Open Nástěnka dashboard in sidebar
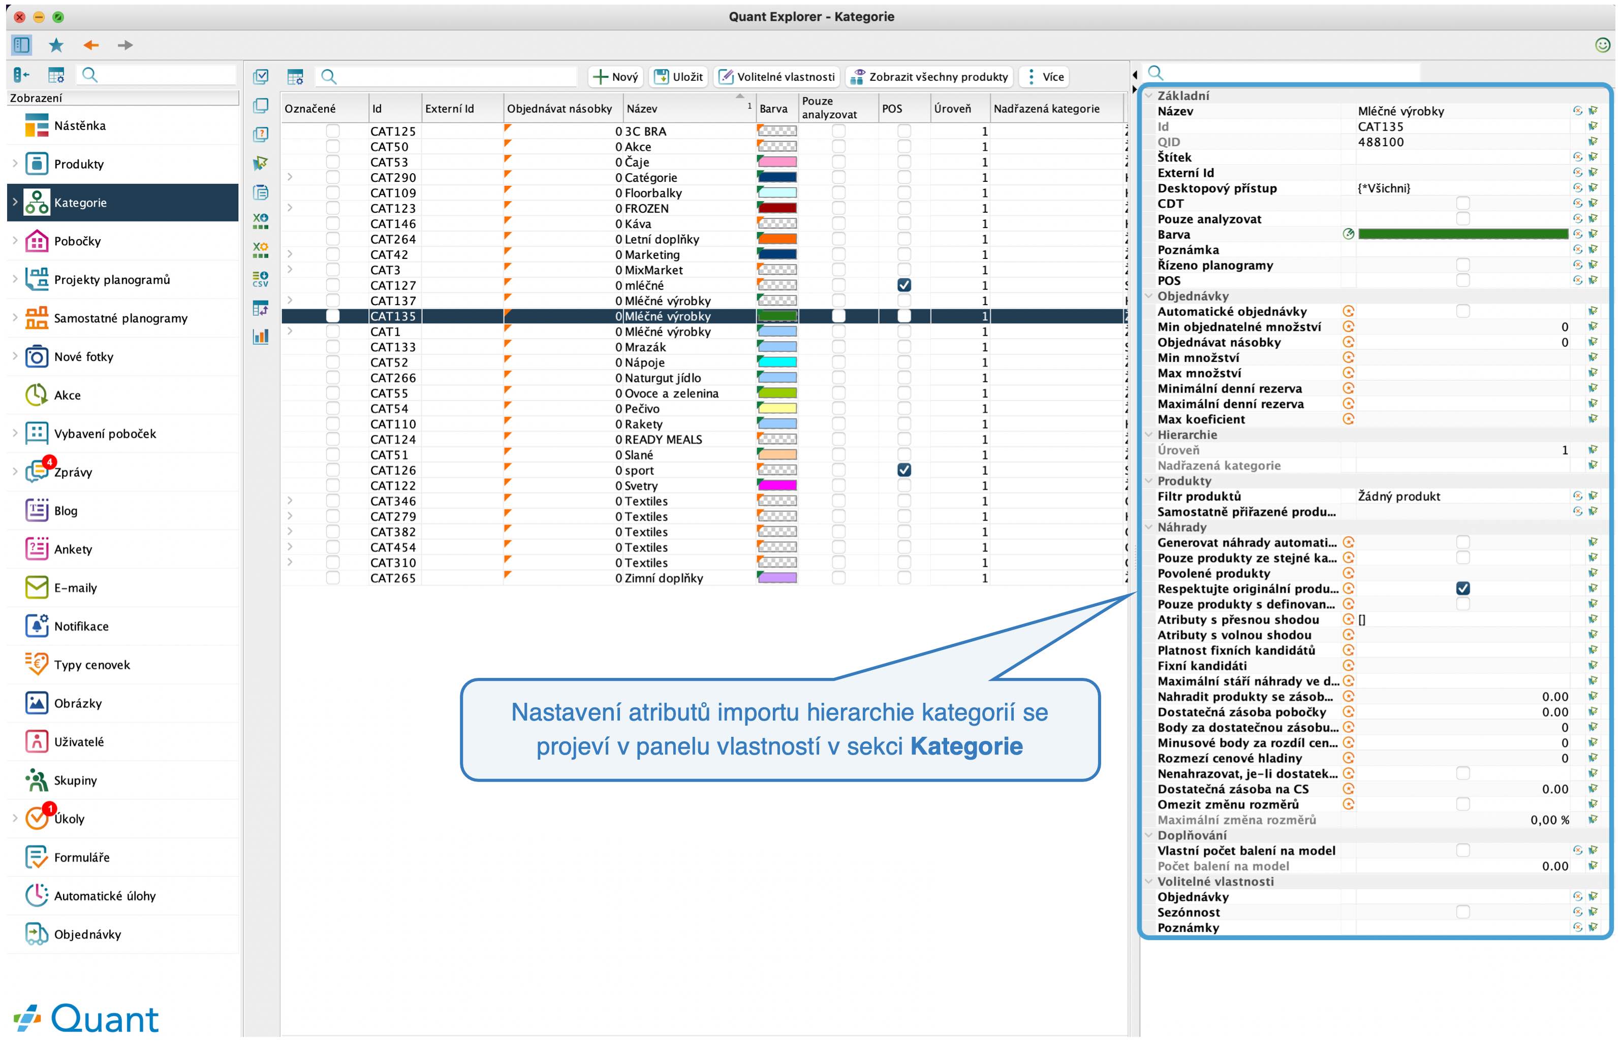 point(122,126)
